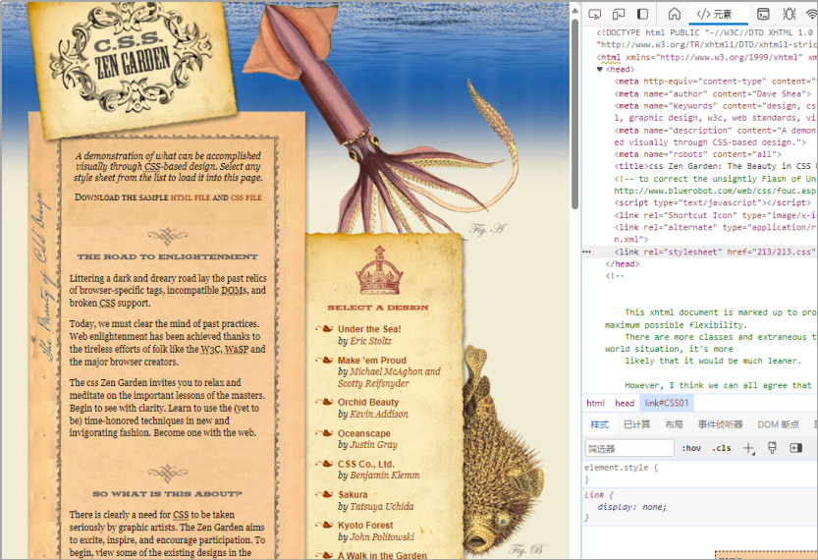Select the html breadcrumb item

click(x=595, y=403)
